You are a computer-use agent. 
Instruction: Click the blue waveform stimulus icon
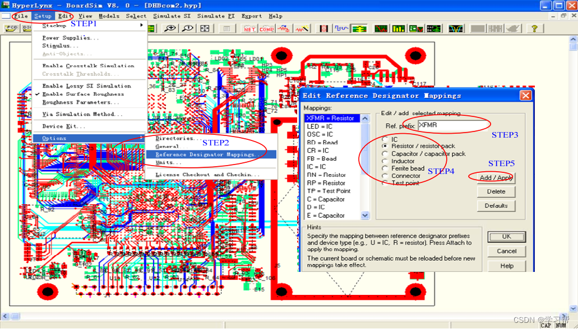coord(341,29)
